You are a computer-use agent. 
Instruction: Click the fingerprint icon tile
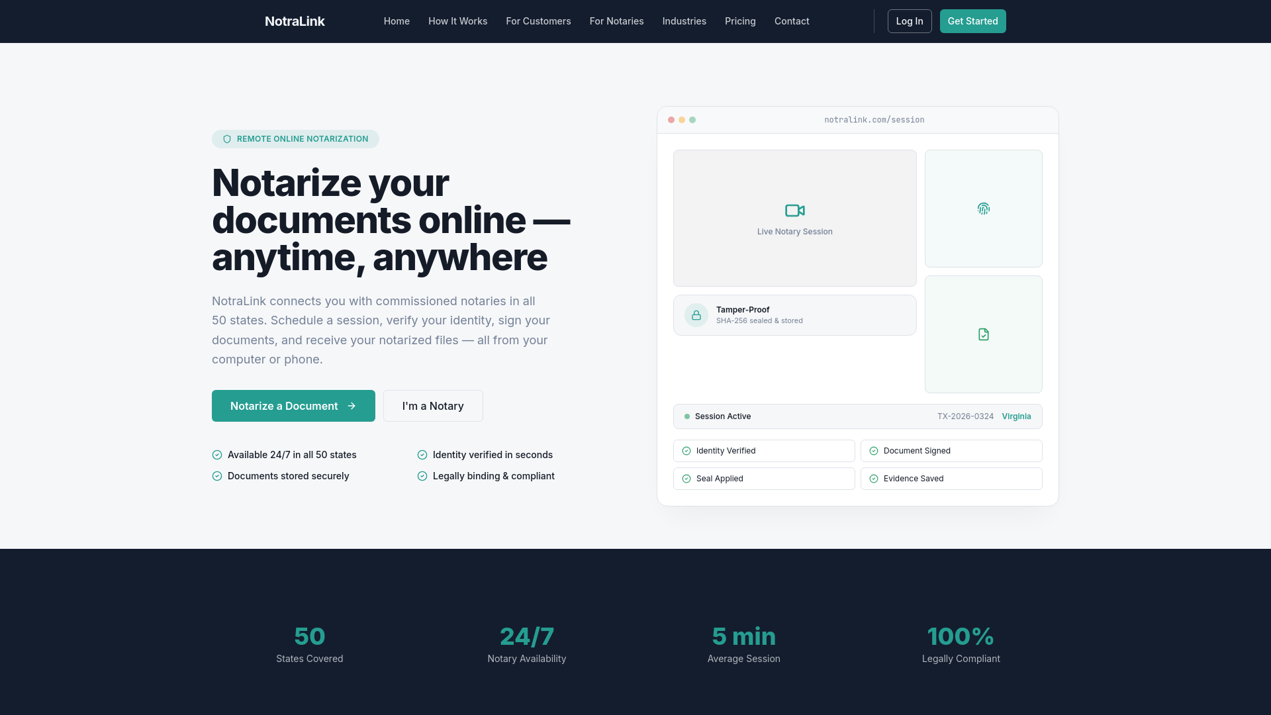click(x=984, y=209)
